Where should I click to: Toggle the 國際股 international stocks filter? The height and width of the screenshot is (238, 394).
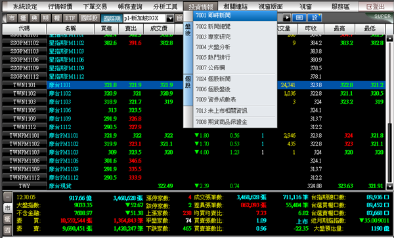[x=89, y=18]
